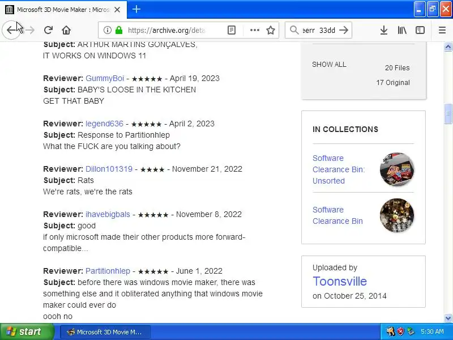Click the first system tray icon
The image size is (453, 340).
(391, 331)
